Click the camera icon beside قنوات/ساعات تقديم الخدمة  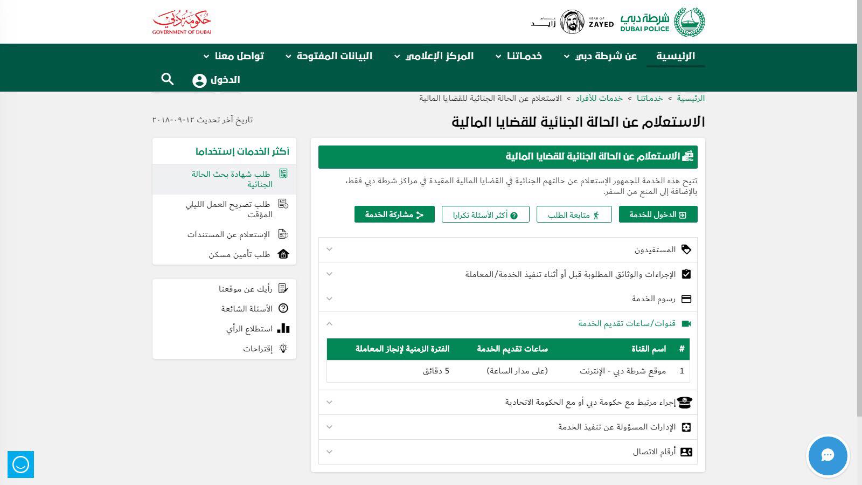point(686,323)
